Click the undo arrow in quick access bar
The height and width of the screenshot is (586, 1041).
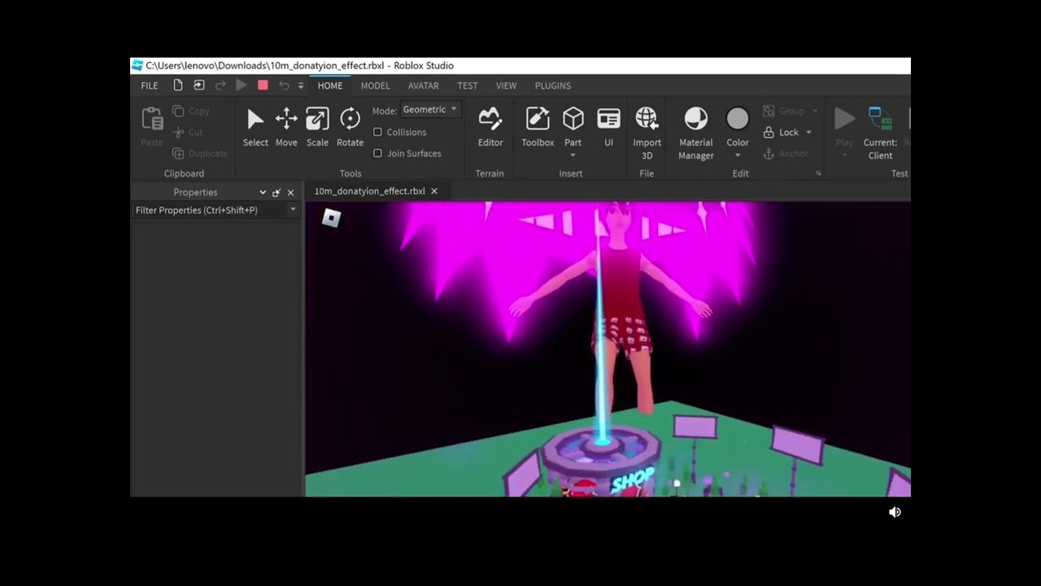click(x=284, y=85)
